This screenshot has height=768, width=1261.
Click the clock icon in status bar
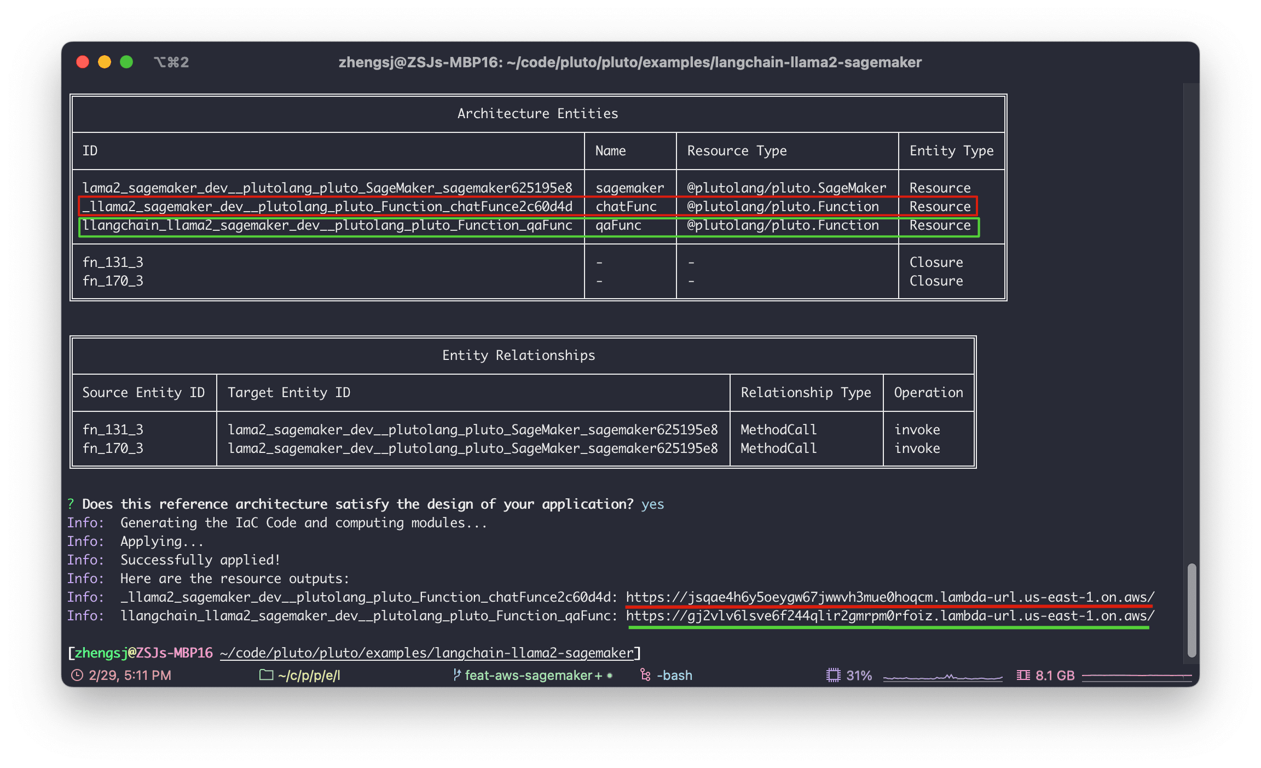click(x=77, y=676)
